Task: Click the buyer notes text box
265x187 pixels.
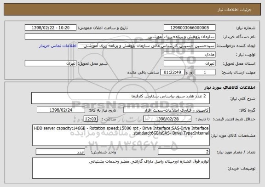Action: (x=121, y=168)
